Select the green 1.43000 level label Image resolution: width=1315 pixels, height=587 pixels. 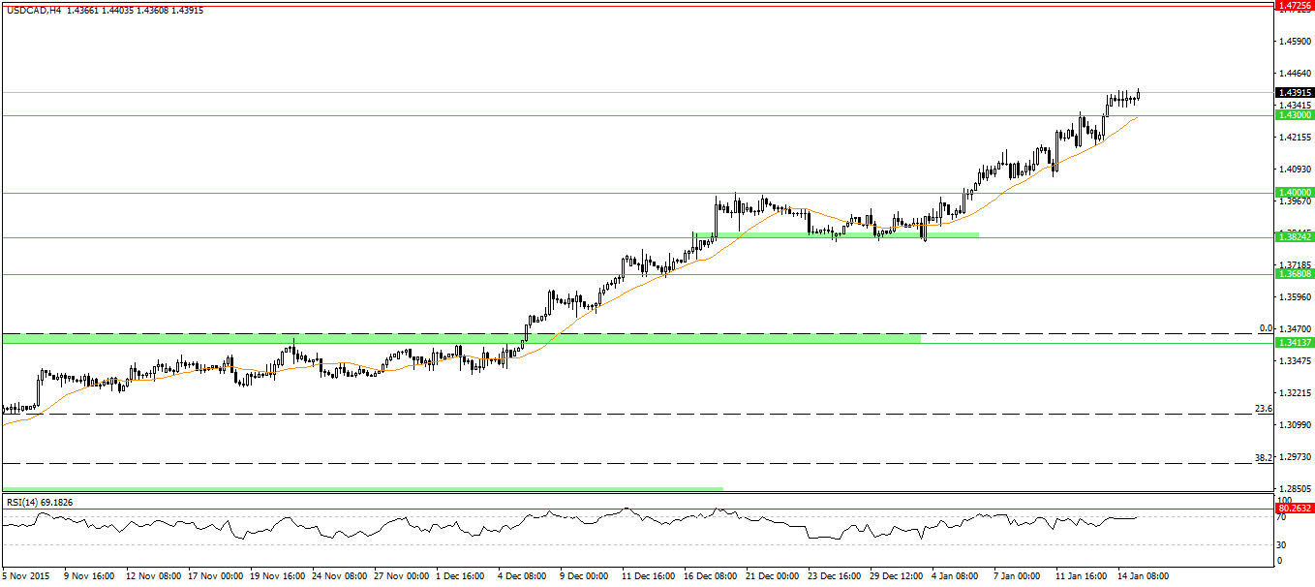tap(1294, 115)
